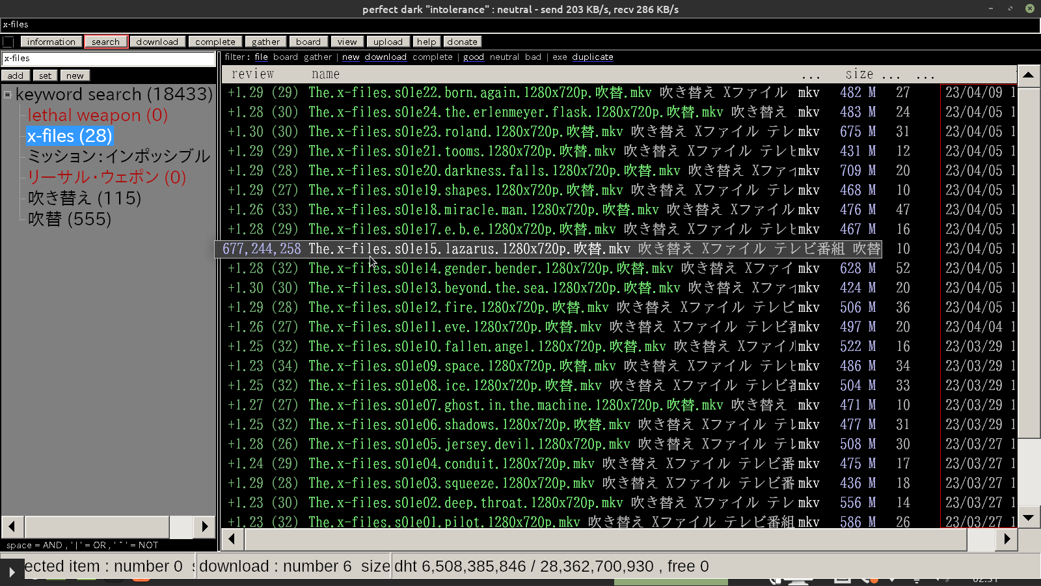Select the s01e07.ghost.in.the.machine result row
Screen dimensions: 1041x586
[x=619, y=405]
